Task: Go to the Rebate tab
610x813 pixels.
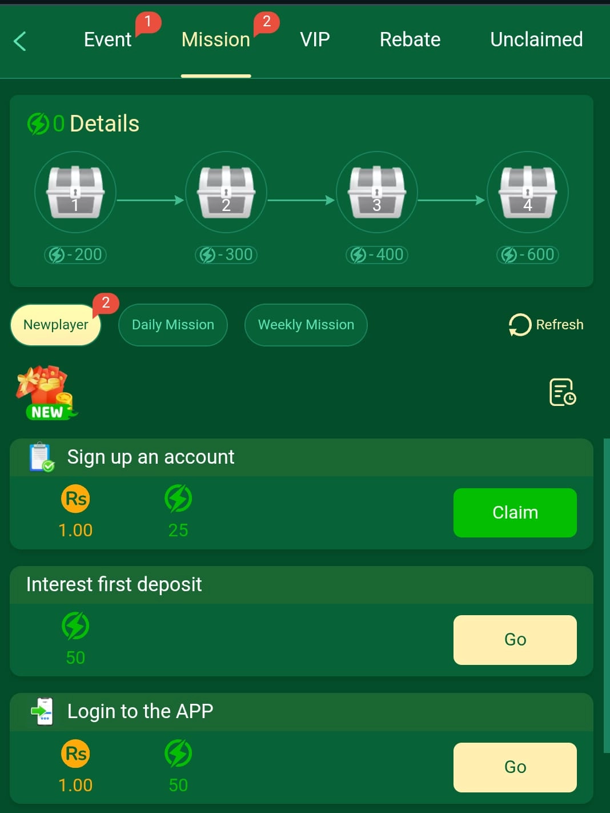Action: point(410,39)
